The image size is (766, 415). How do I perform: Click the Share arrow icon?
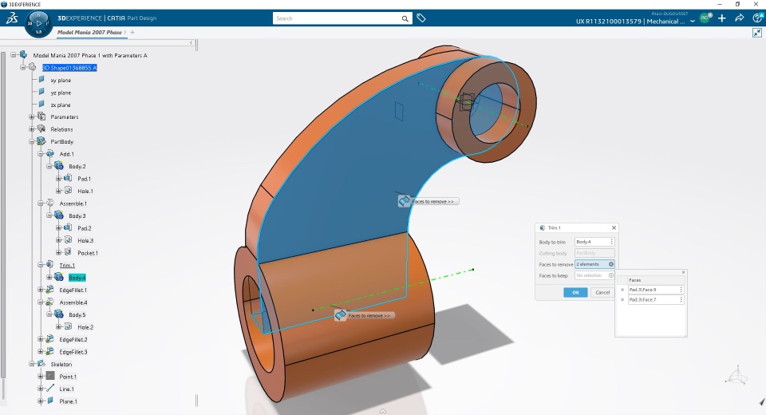tap(739, 18)
